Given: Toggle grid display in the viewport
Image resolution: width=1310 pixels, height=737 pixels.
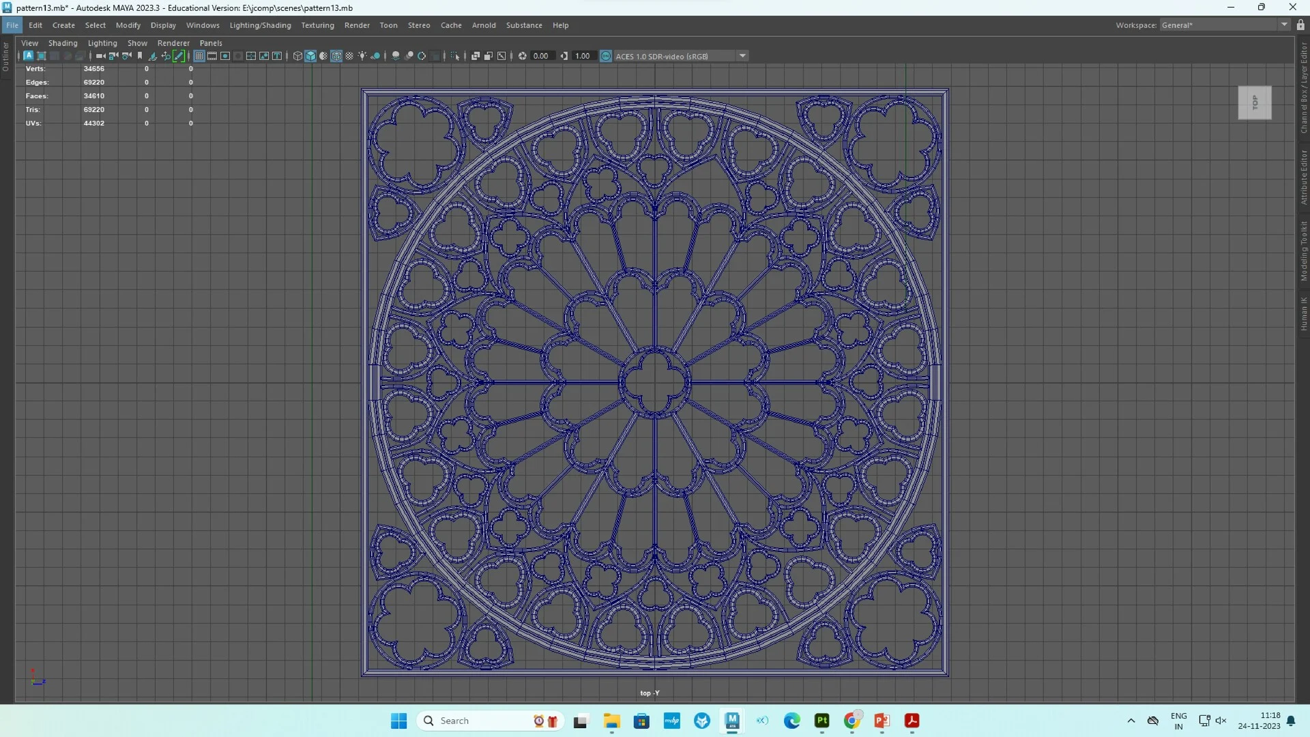Looking at the screenshot, I should pos(199,56).
